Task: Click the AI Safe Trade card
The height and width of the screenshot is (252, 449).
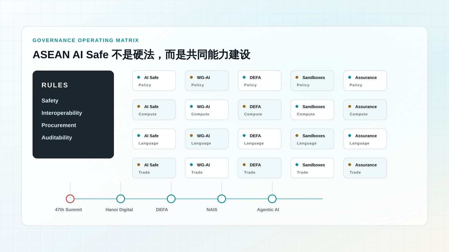Action: tap(154, 168)
